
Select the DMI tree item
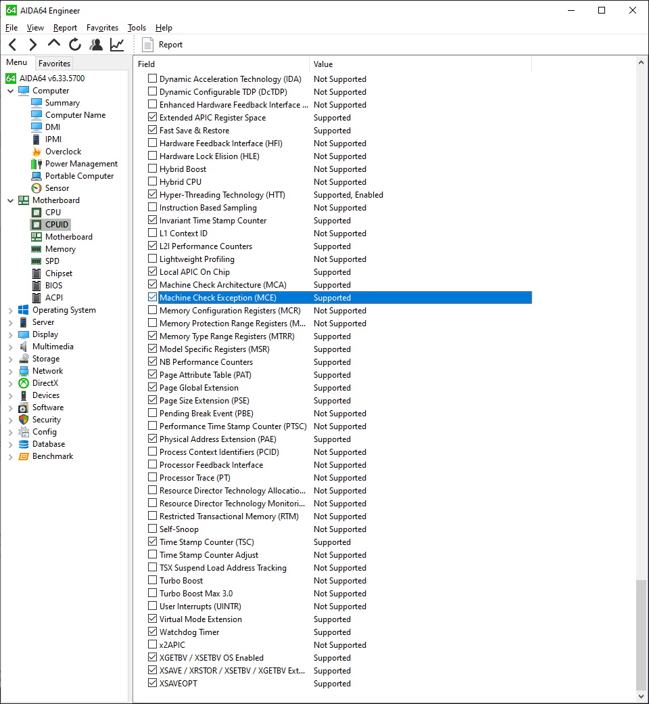[53, 127]
